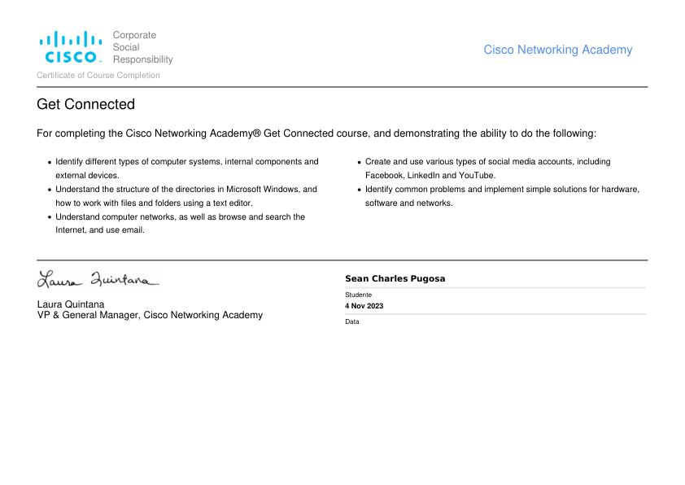Click the registered trademark symbol after Academy

256,133
